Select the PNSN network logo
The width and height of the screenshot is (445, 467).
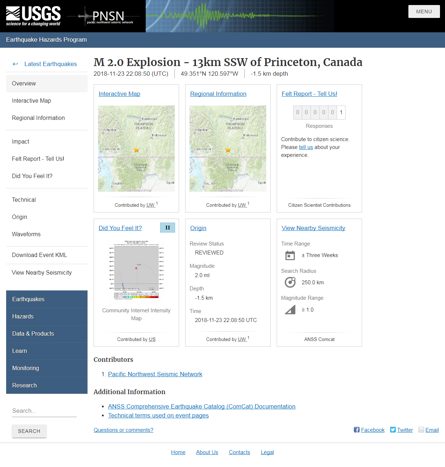(108, 16)
